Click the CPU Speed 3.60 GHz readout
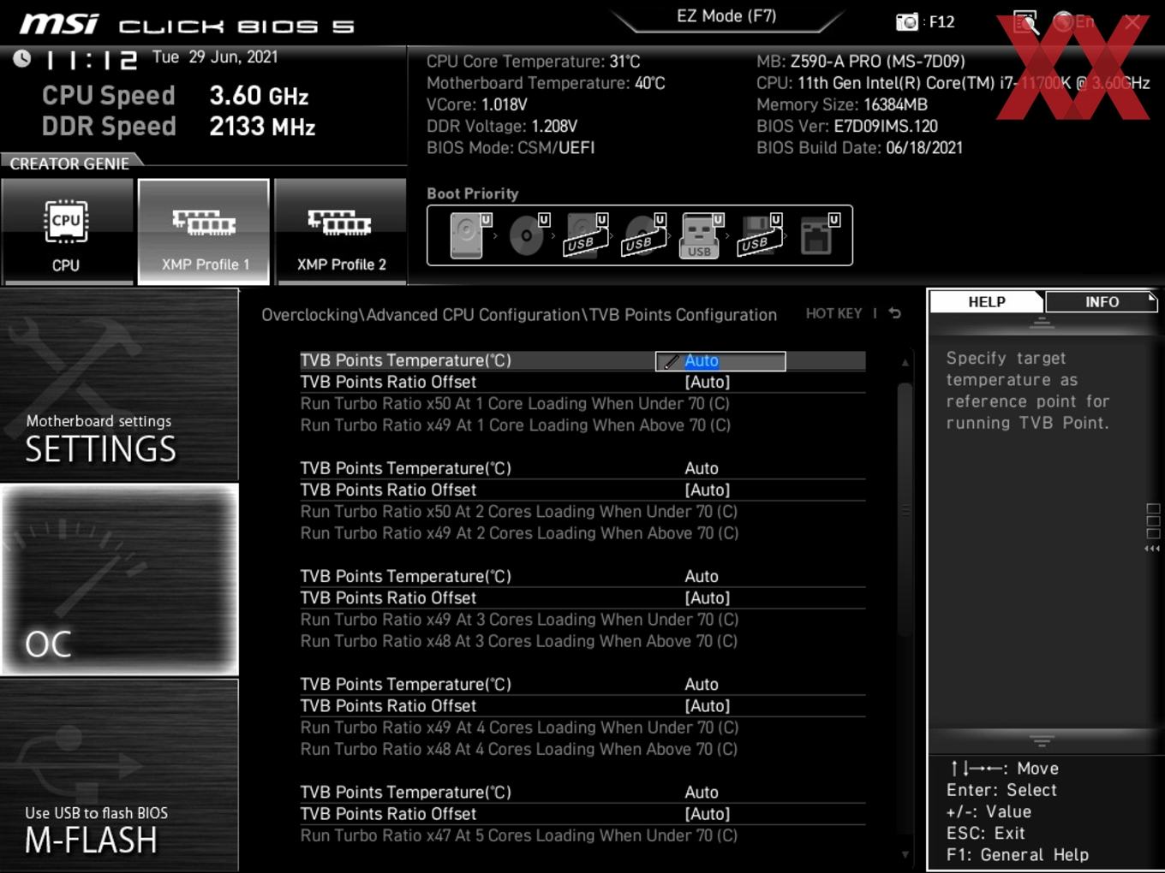1165x873 pixels. point(176,96)
